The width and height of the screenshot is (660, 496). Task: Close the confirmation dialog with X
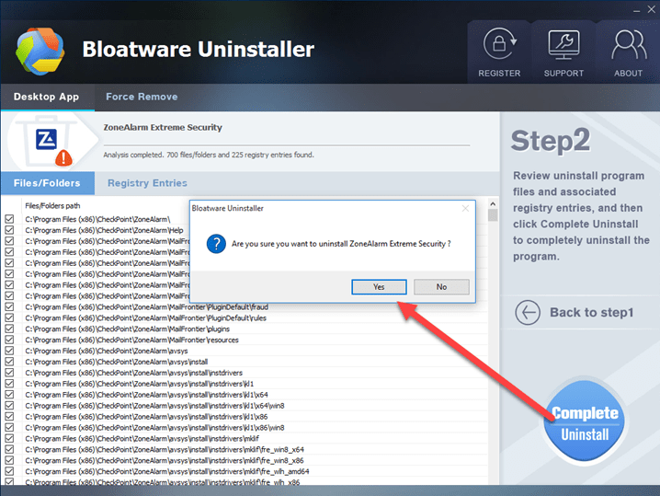pyautogui.click(x=465, y=208)
